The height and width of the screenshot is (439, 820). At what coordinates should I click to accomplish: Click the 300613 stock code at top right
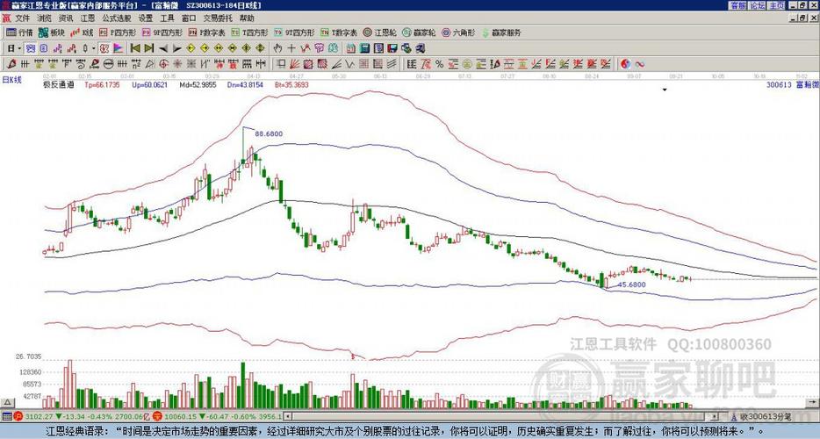(779, 84)
